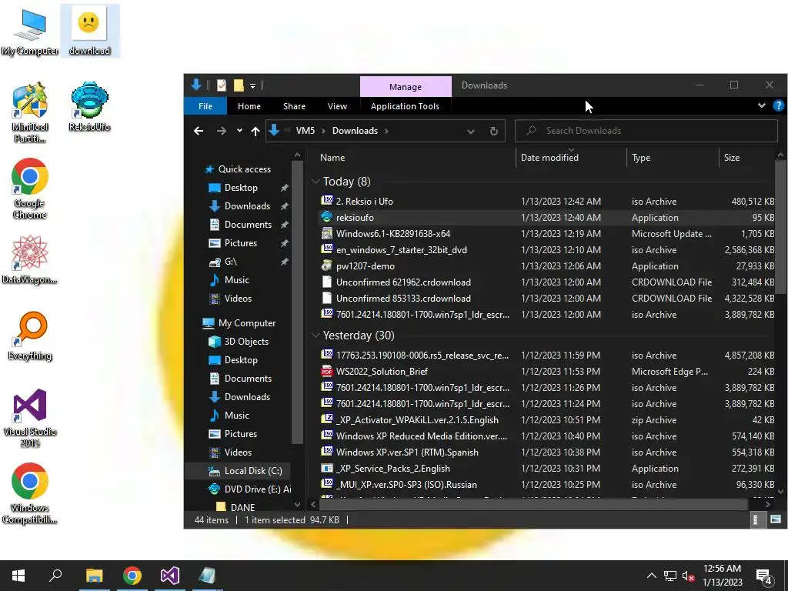Image resolution: width=788 pixels, height=591 pixels.
Task: Open MiniTool Partition desktop shortcut
Action: [x=30, y=112]
